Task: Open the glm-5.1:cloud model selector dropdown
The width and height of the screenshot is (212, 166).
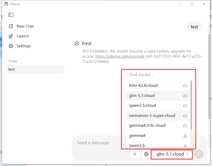Action: [x=172, y=154]
